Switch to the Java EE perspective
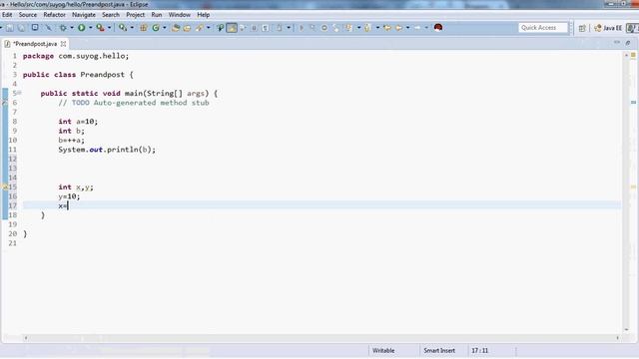The height and width of the screenshot is (359, 639). tap(608, 28)
